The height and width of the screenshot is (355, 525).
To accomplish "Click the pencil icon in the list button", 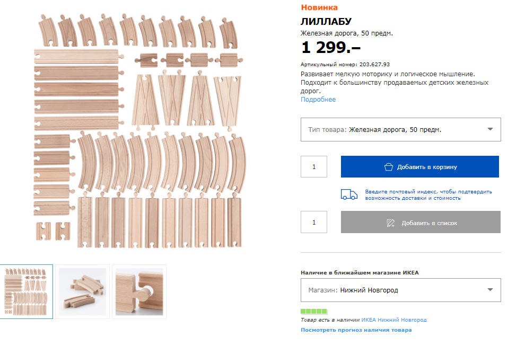I will click(x=391, y=223).
